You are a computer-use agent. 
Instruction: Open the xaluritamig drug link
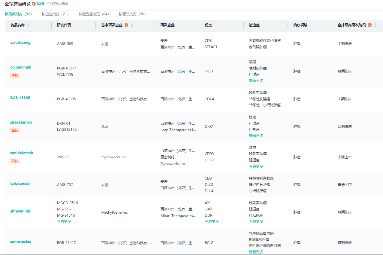click(20, 43)
